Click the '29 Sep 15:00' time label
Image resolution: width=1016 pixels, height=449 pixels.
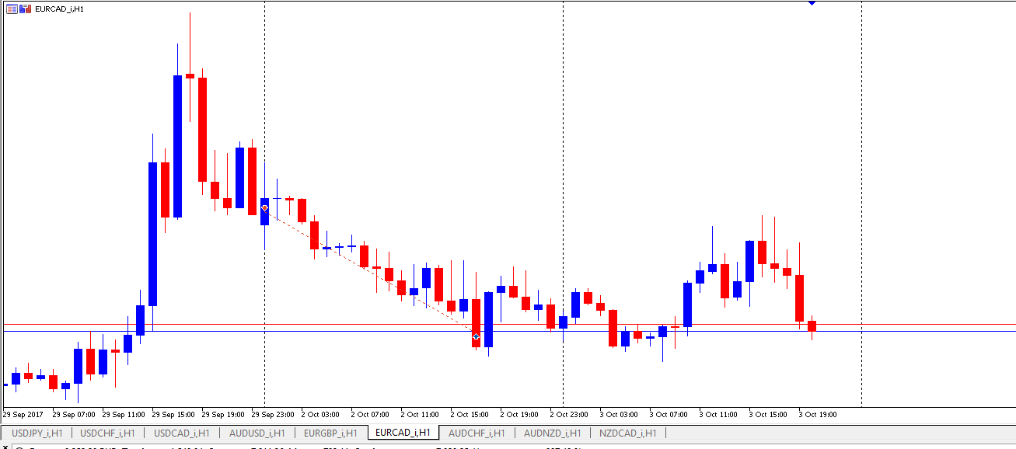tap(174, 415)
